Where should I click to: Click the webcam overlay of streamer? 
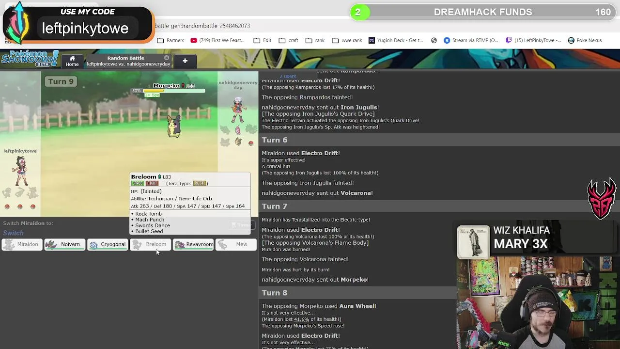(x=538, y=303)
